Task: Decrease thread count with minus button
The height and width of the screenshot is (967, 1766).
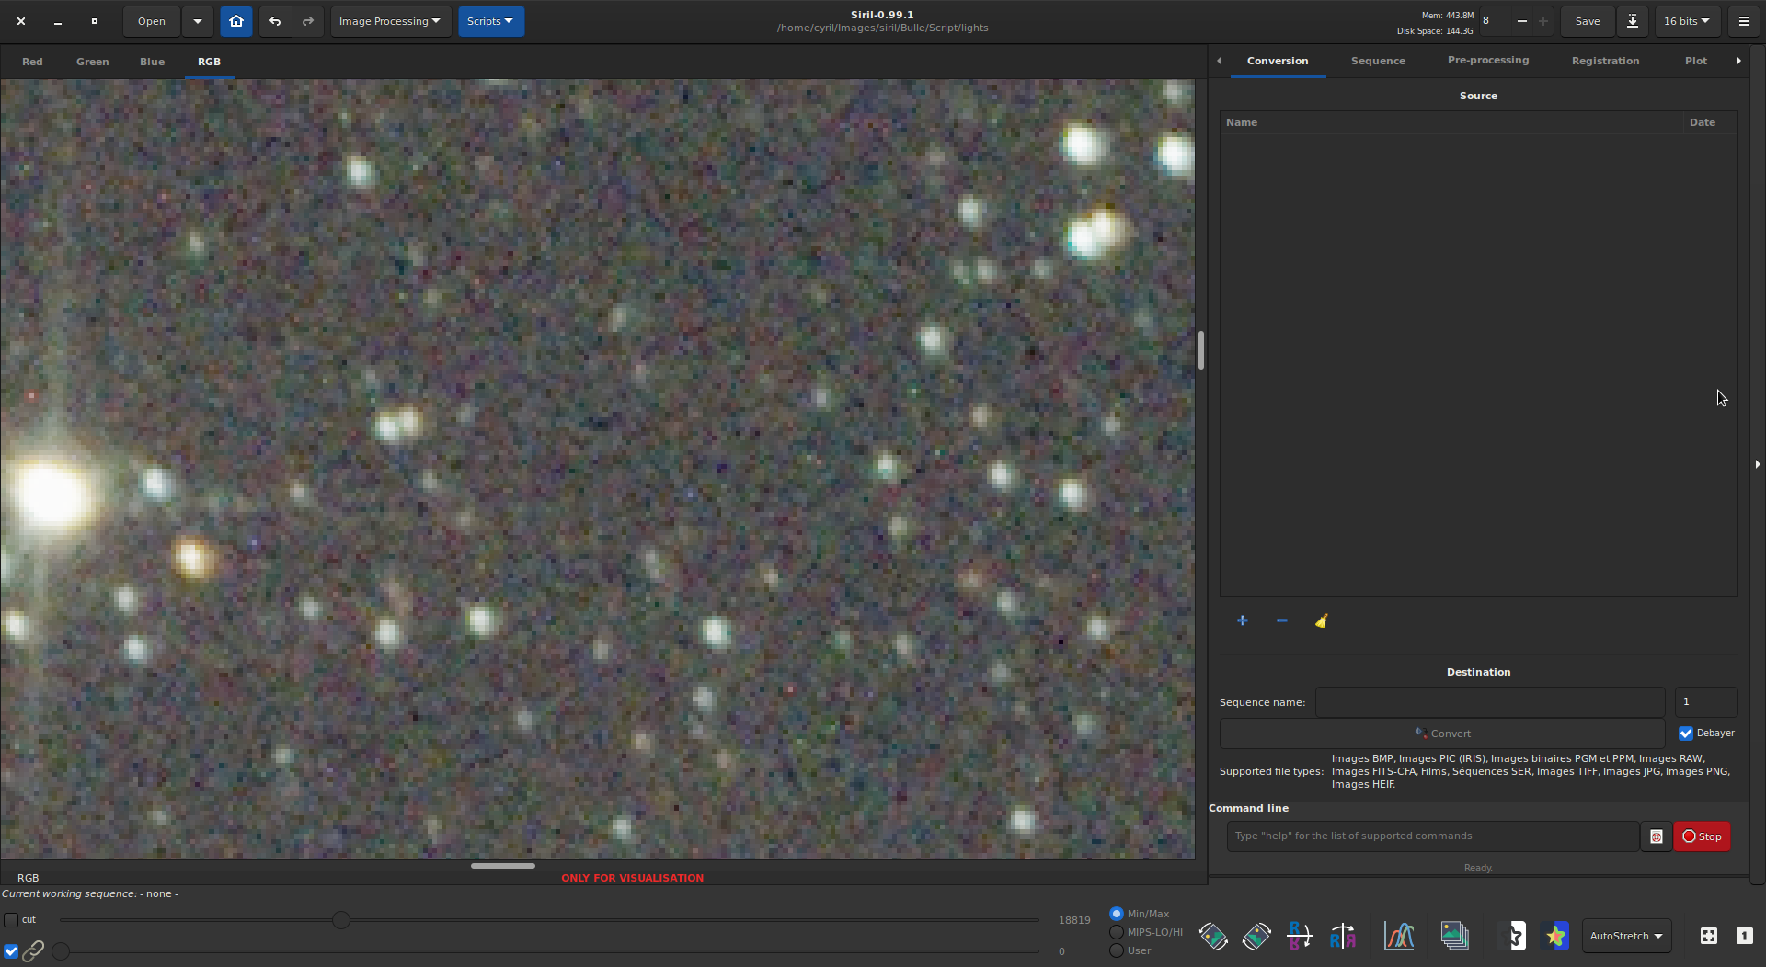Action: 1522,21
